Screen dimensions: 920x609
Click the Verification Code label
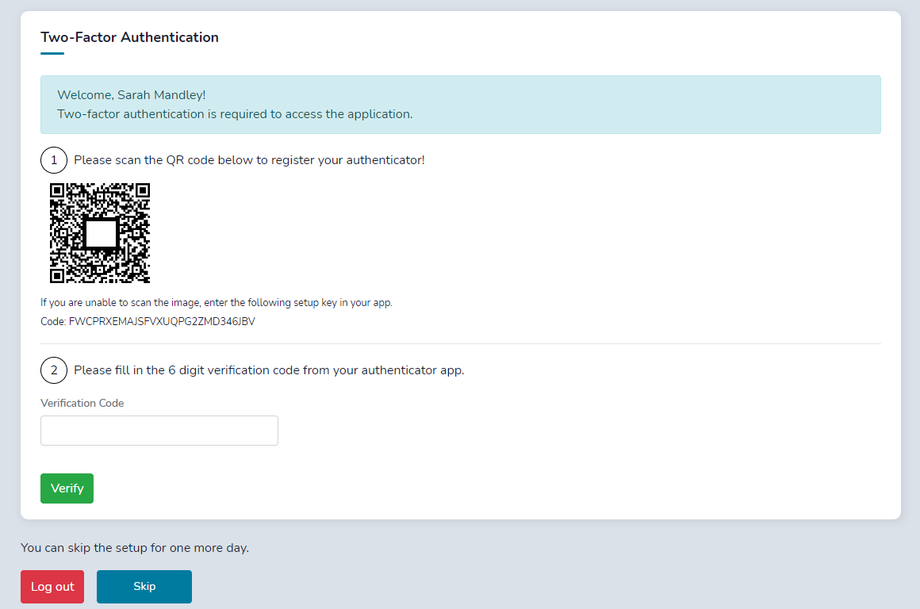(82, 403)
